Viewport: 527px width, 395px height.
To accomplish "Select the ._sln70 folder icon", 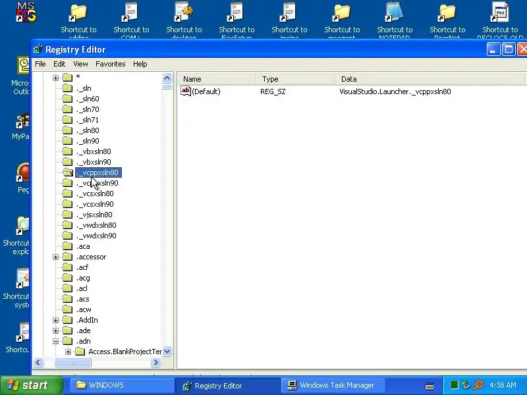I will pos(68,109).
